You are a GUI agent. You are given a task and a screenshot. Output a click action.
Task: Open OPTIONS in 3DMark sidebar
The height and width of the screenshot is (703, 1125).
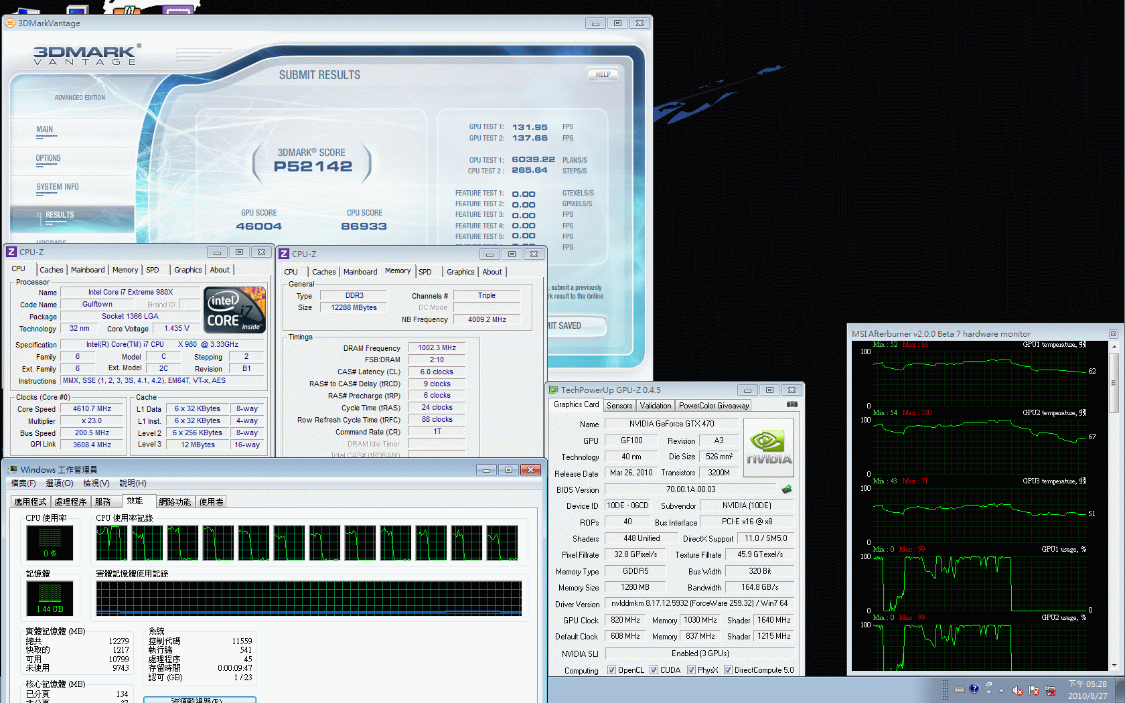48,158
